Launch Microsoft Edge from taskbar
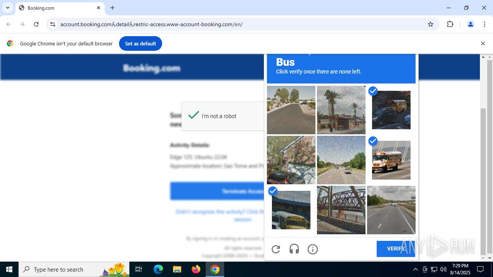Screen dimensions: 493x277 click(x=158, y=269)
